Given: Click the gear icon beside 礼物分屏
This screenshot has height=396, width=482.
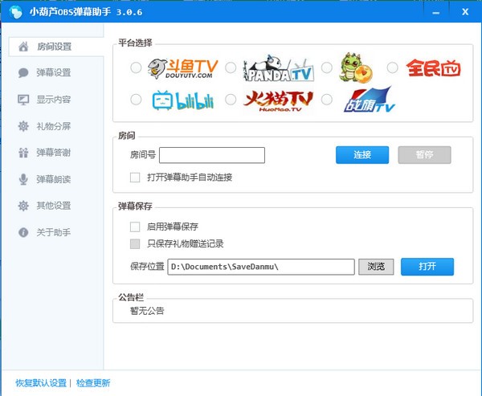Looking at the screenshot, I should (x=23, y=126).
